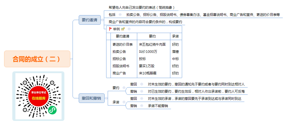The image size is (287, 125).
Task: Open the note icon next to 举例
Action: click(x=123, y=29)
